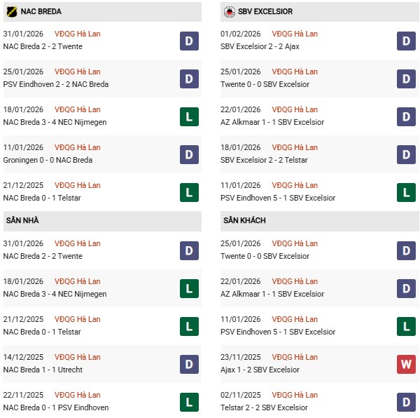Select the SÂN NHÀ section header

(x=24, y=220)
